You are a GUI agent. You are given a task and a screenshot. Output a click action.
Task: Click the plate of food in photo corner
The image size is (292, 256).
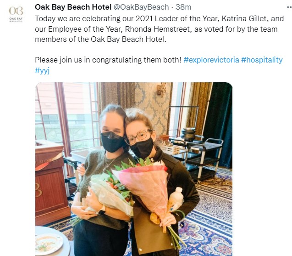click(x=50, y=244)
